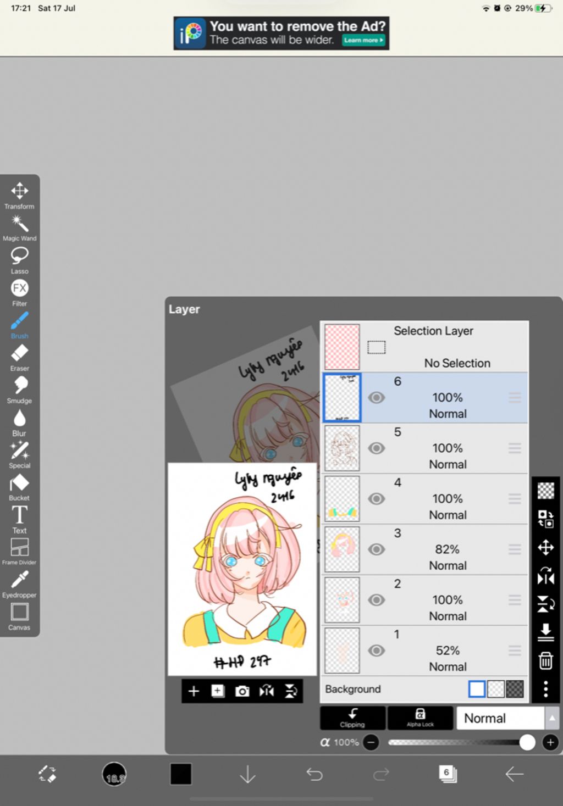Select the Eyedropper tool
Viewport: 563px width, 806px height.
click(x=19, y=584)
